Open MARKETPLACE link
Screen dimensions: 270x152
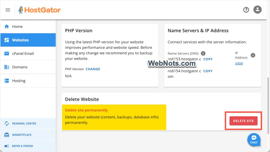tap(22, 135)
